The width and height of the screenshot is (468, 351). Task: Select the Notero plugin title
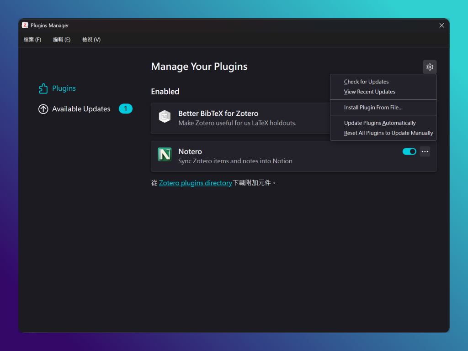[x=190, y=151]
